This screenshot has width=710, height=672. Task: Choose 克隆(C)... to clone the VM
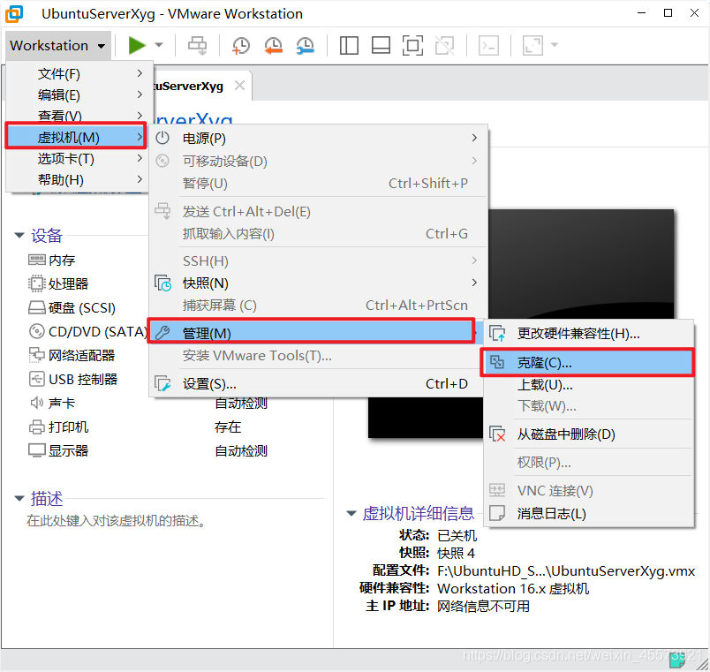pyautogui.click(x=587, y=363)
